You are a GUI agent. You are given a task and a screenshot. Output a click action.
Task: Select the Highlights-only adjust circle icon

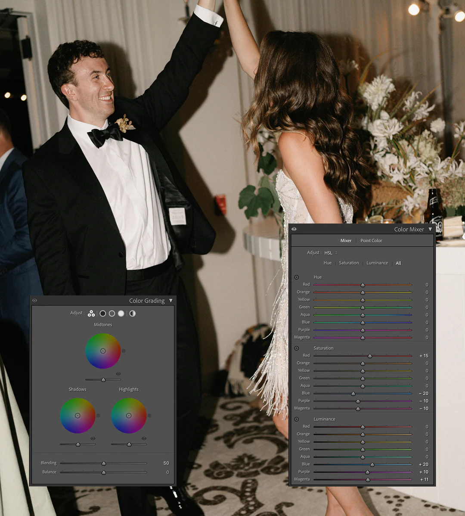pyautogui.click(x=121, y=314)
